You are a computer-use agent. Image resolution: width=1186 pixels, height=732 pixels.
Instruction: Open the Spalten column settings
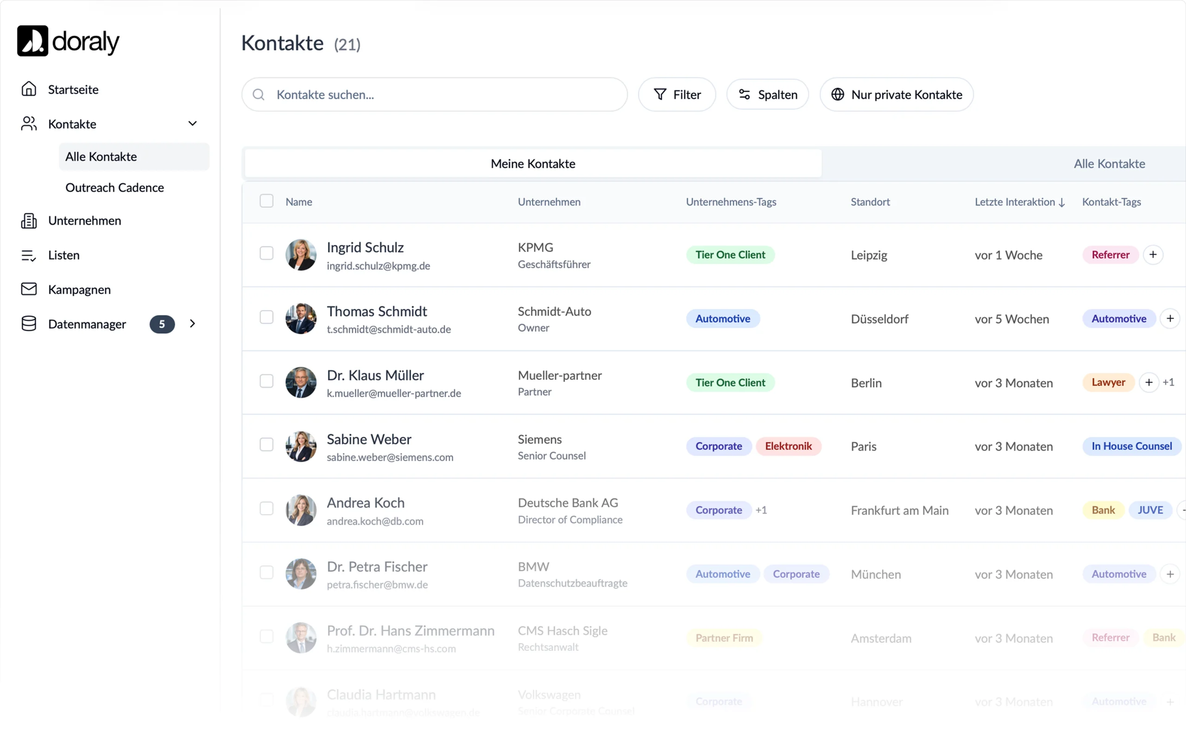click(x=768, y=95)
